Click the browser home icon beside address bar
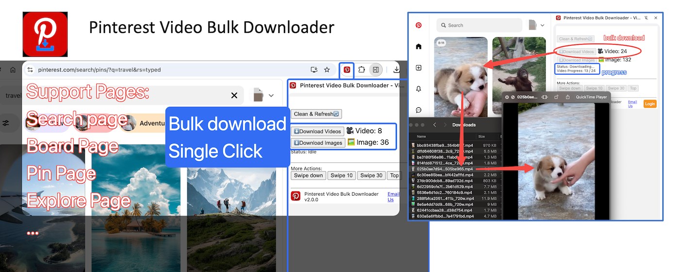 coord(13,70)
